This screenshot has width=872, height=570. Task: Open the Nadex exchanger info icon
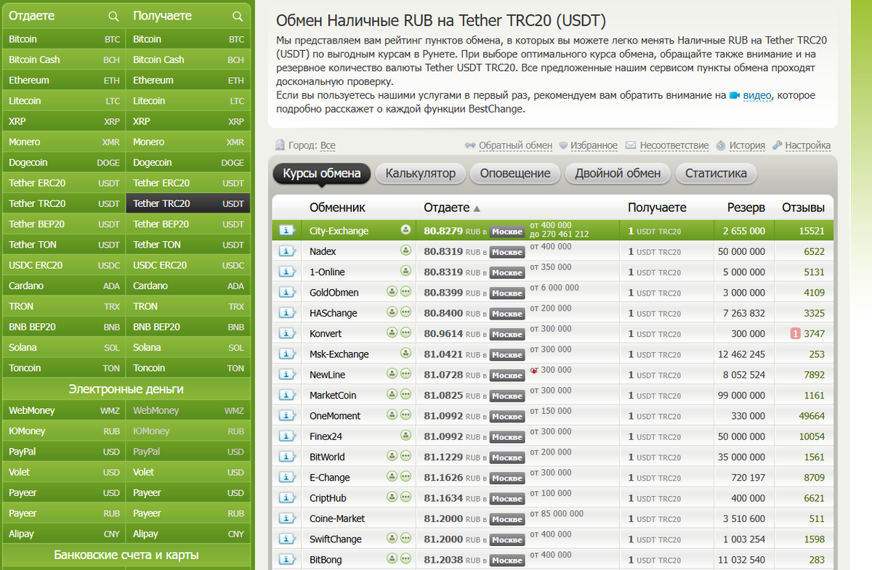[287, 251]
